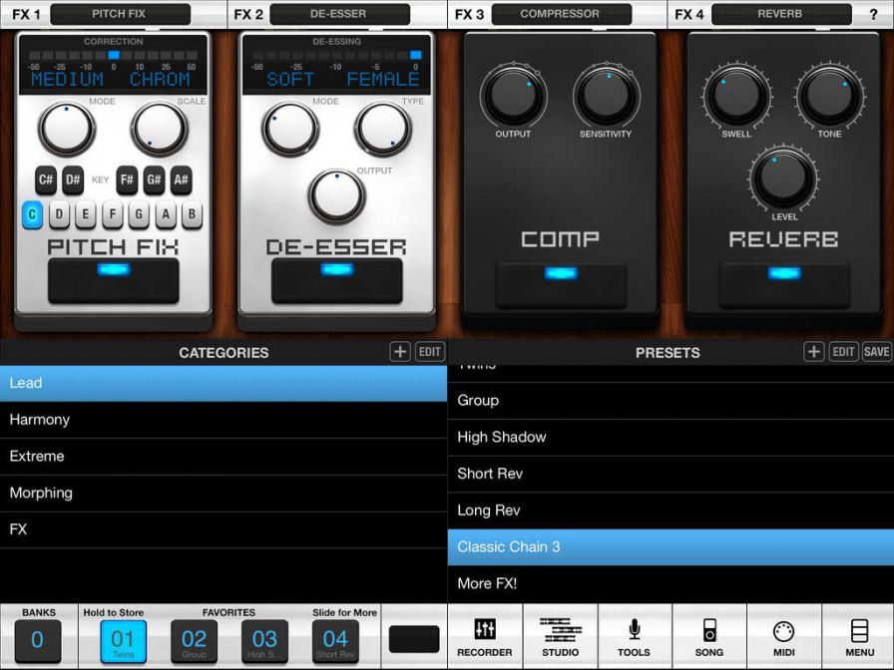Screen dimensions: 894x670
Task: Open the Recorder panel
Action: [486, 635]
